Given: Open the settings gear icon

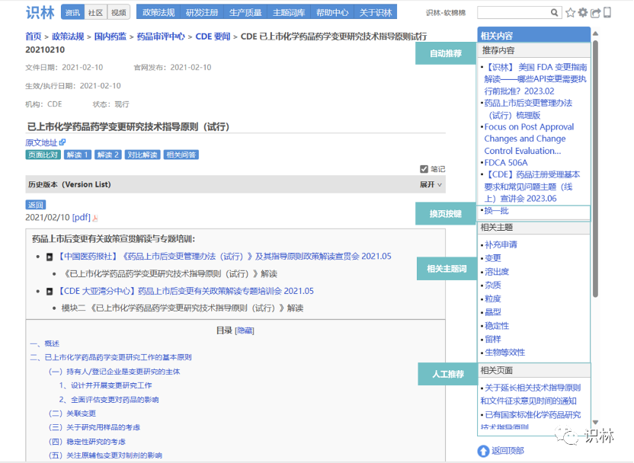Looking at the screenshot, I should point(583,12).
